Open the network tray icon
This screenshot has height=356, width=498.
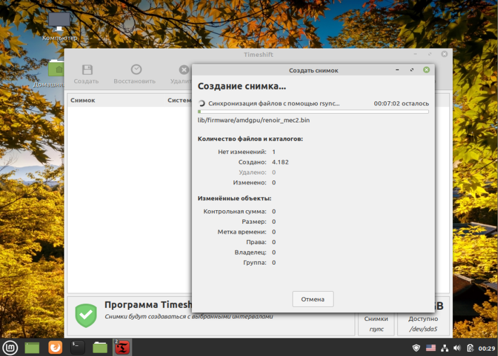(444, 348)
